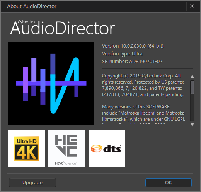This screenshot has width=201, height=192.
Task: Click the copyright text scroll-up arrow
Action: [192, 76]
